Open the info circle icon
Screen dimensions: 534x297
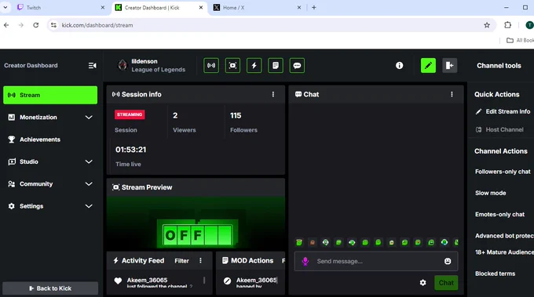[400, 66]
